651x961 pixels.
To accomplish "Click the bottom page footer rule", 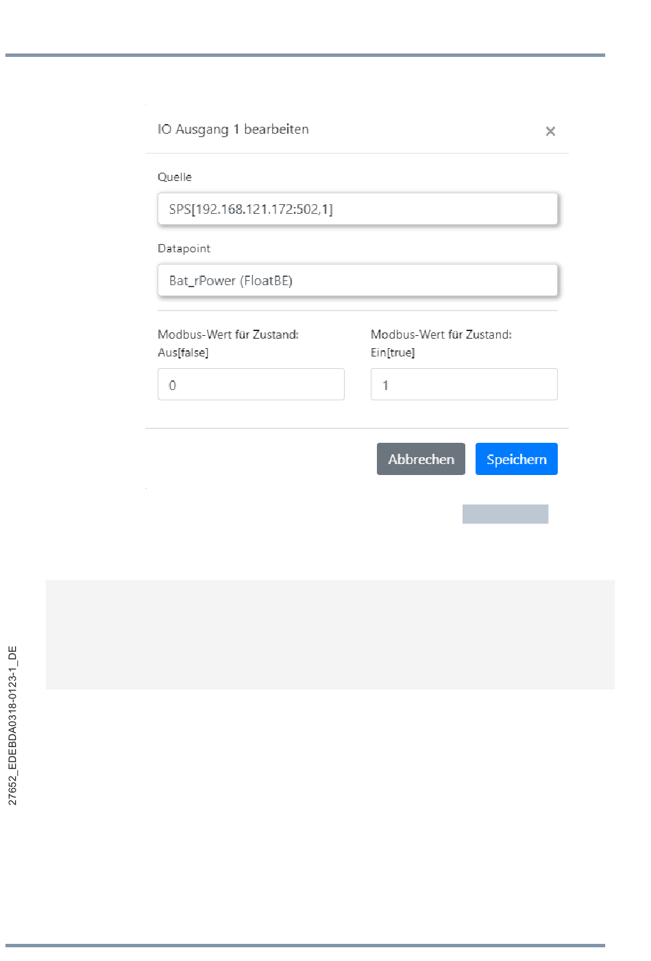I will point(305,946).
